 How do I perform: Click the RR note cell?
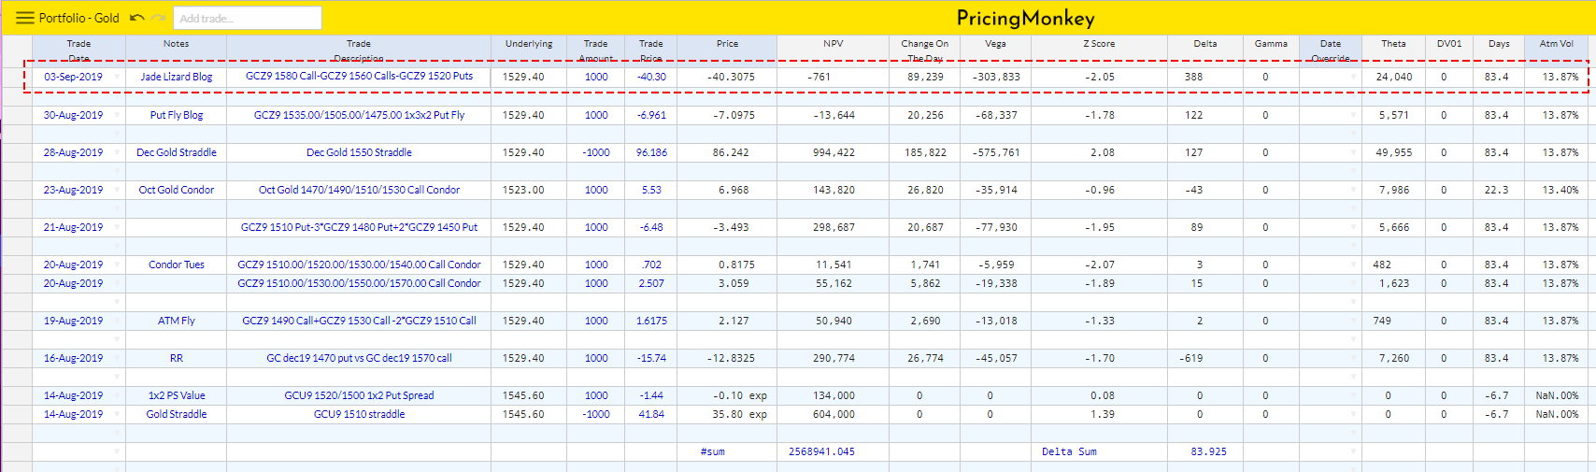(176, 358)
